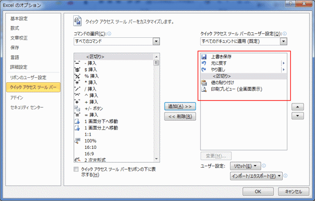The width and height of the screenshot is (315, 201).
Task: Click the OK button
Action: pyautogui.click(x=258, y=192)
